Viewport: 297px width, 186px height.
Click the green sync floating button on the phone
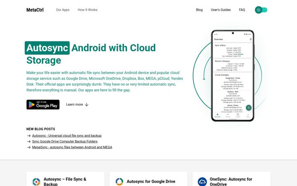click(x=248, y=107)
